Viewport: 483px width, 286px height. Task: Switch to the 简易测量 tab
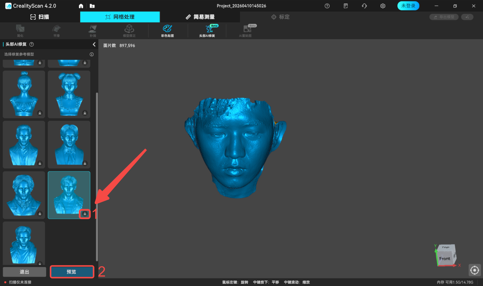pos(200,17)
